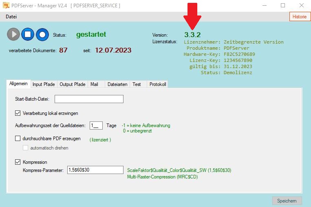Maximize the PDFServer Manager window
Image resolution: width=311 pixels, height=207 pixels.
(283, 5)
